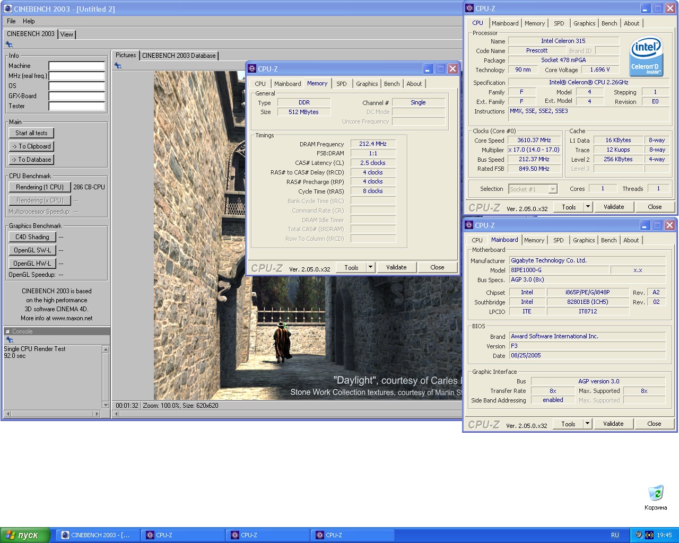Switch to Cinebench View tab
Viewport: 679px width, 543px height.
pos(67,34)
